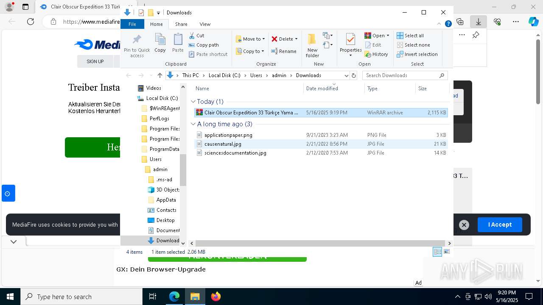Click Copy path in Clipboard group

pyautogui.click(x=204, y=45)
